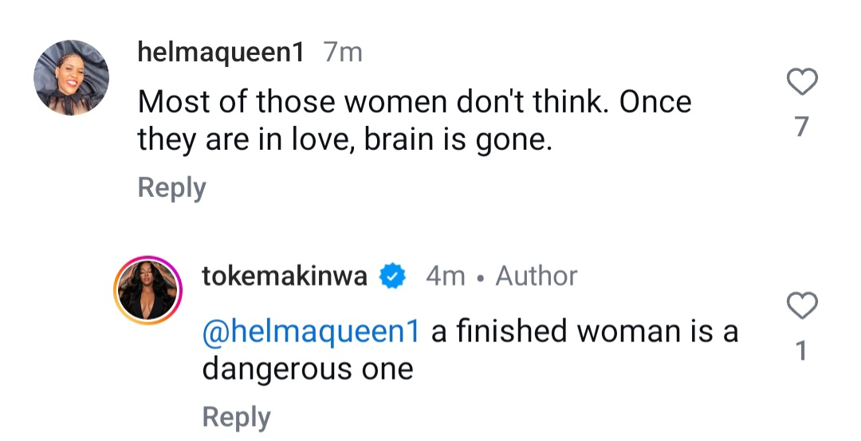Click the 7m timestamp
The height and width of the screenshot is (441, 861).
coord(343,53)
